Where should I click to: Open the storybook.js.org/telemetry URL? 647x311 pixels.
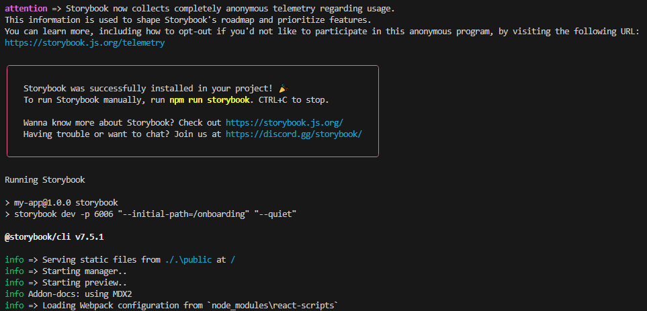[85, 43]
